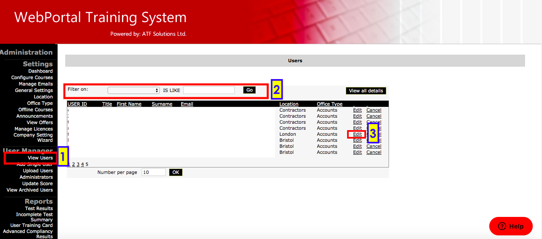The image size is (542, 239).
Task: Click the Help button with question mark icon
Action: point(511,226)
